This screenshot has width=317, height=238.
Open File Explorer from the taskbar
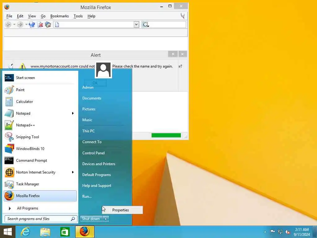(45, 232)
